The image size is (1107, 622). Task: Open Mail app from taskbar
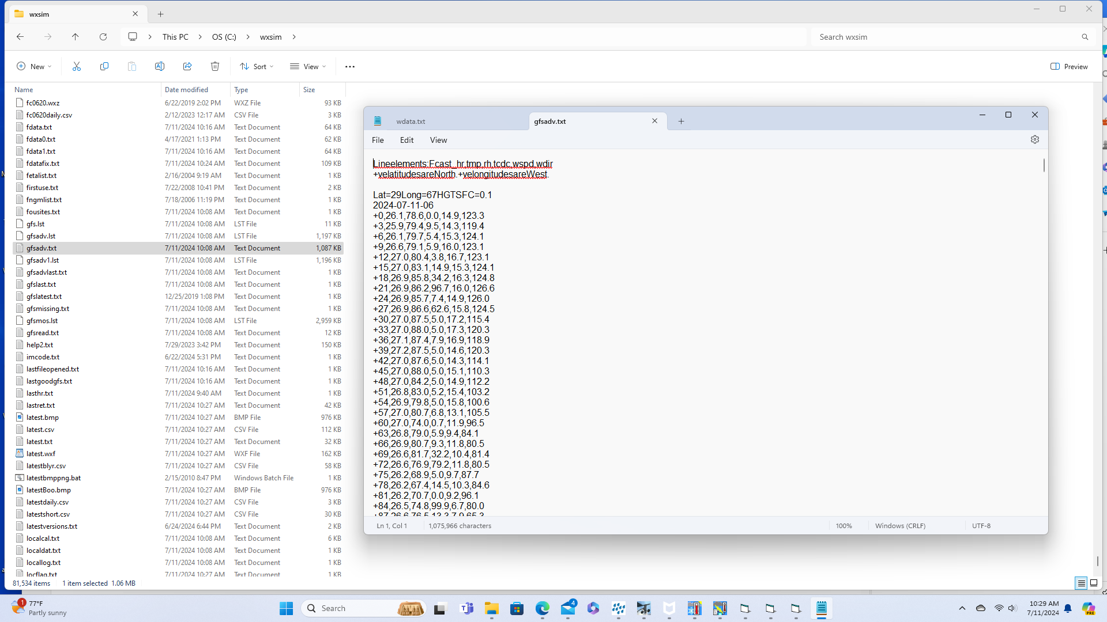point(568,608)
